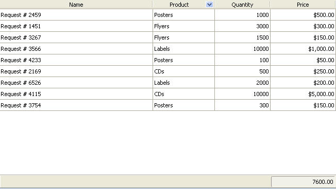
Task: Select quantity 2000 for Request # 6526
Action: [242, 83]
